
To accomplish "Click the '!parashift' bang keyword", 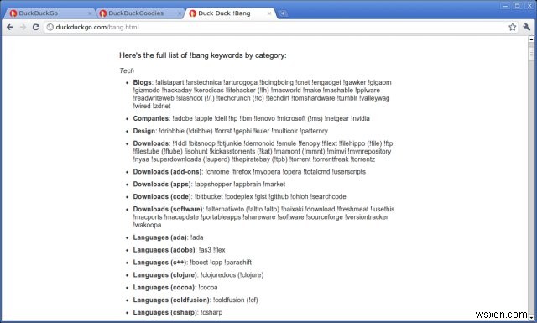I will (237, 263).
